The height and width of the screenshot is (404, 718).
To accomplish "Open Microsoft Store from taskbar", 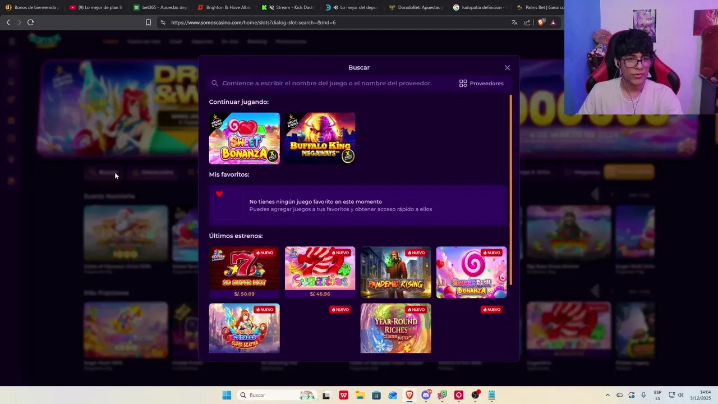I will point(376,395).
